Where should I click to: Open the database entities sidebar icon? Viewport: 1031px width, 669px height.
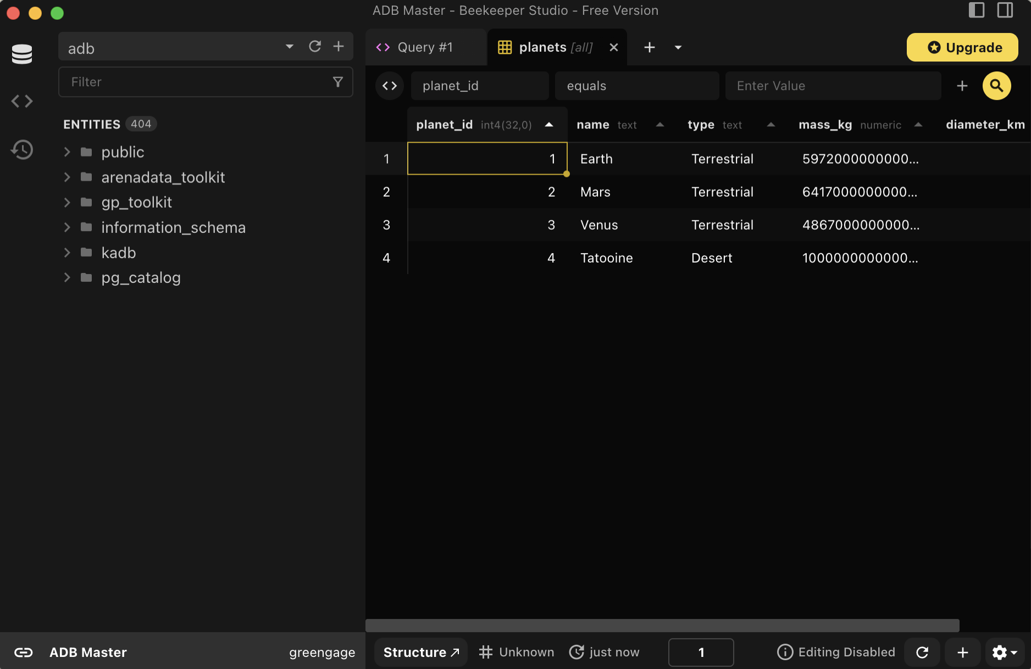coord(22,54)
